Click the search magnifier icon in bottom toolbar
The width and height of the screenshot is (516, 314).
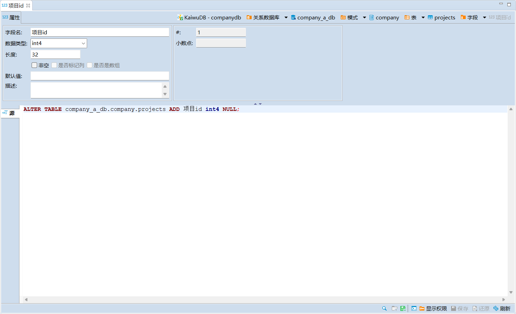click(384, 308)
